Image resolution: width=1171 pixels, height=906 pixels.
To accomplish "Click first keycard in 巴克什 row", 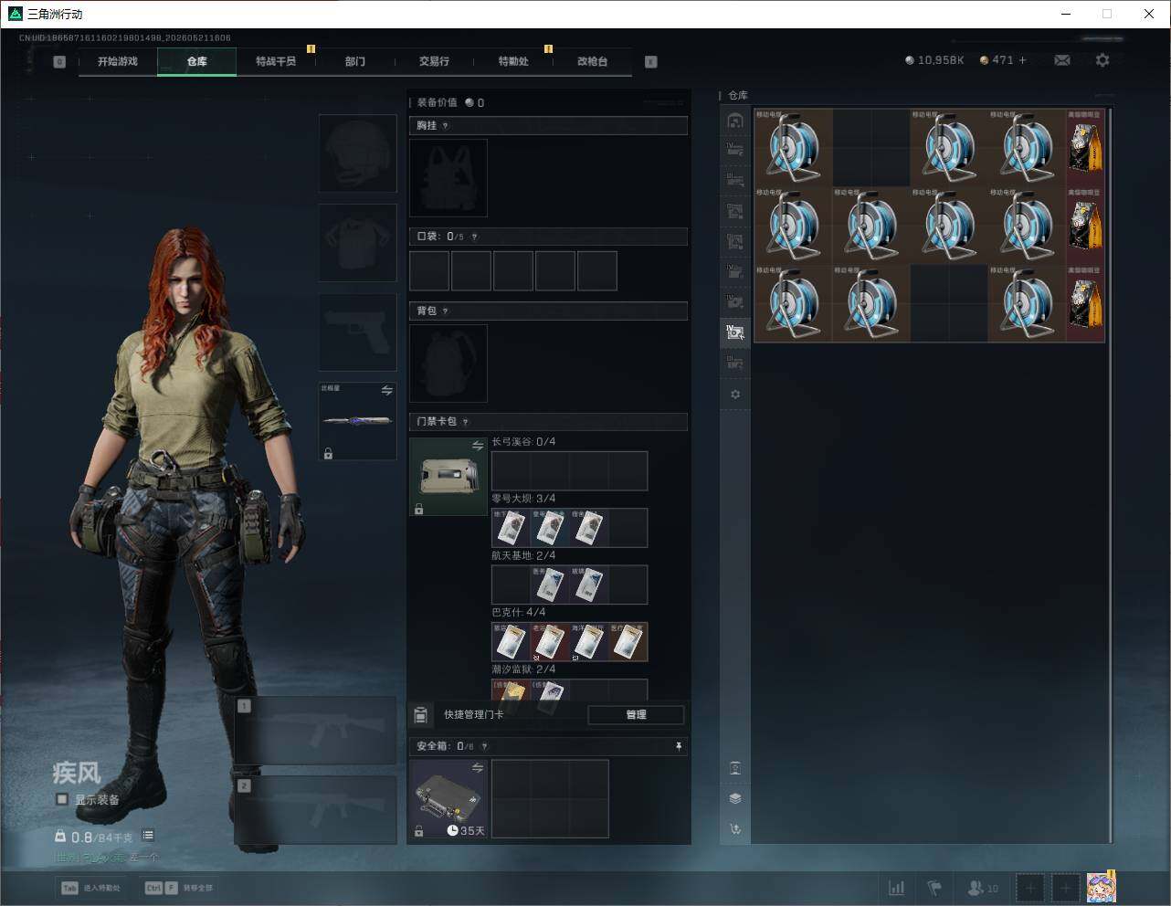I will (x=511, y=642).
